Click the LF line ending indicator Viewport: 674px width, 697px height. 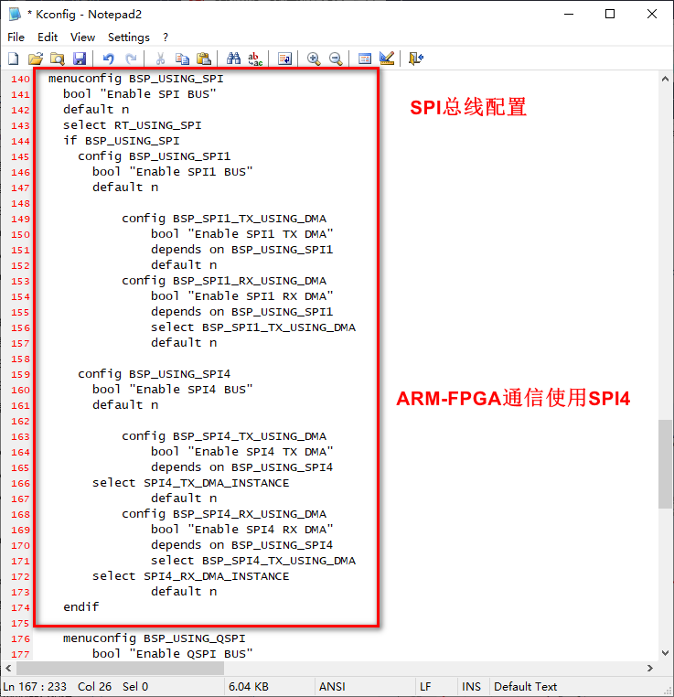point(425,686)
